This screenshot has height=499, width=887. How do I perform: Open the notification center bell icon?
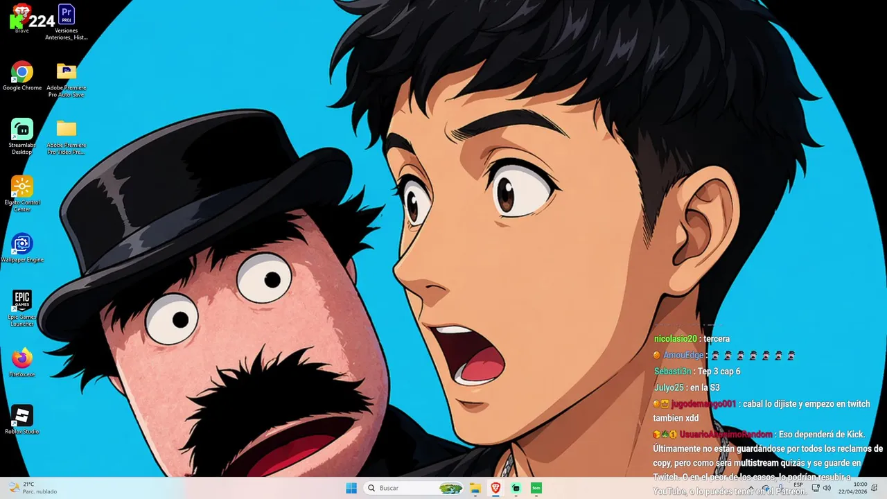point(875,488)
